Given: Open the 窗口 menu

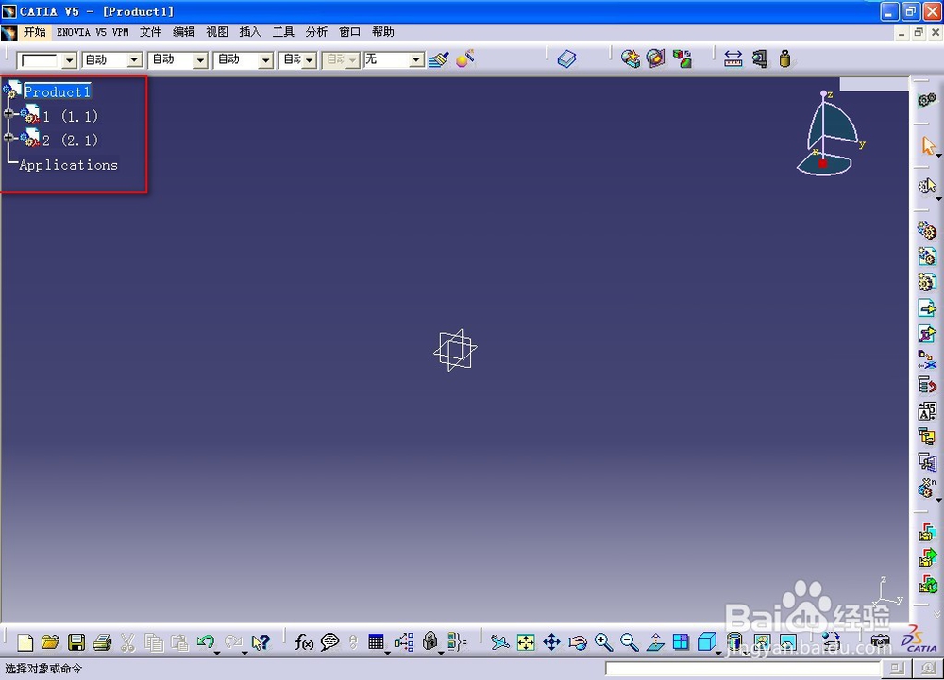Looking at the screenshot, I should click(x=350, y=32).
